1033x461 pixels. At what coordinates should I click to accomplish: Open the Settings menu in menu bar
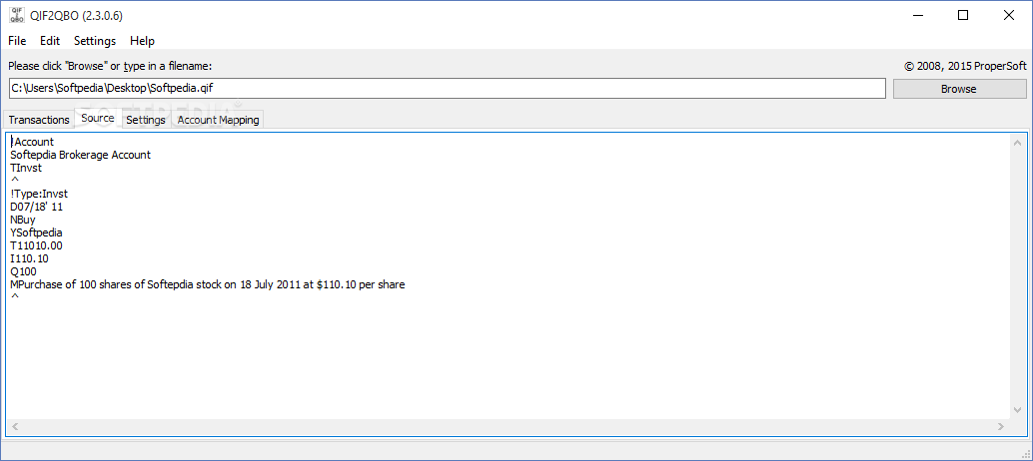point(95,41)
